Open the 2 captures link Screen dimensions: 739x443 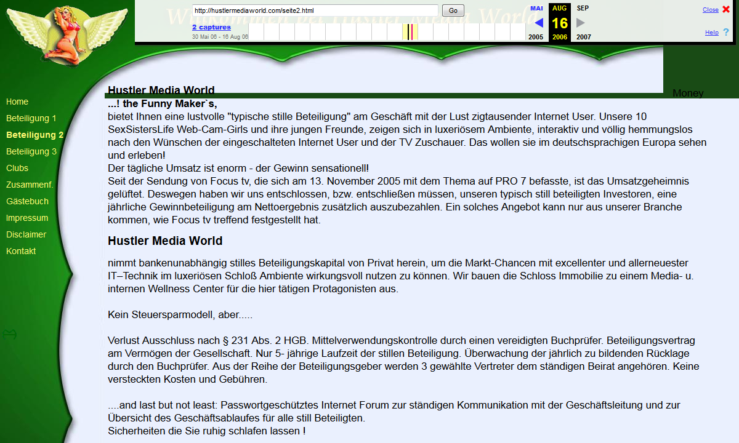tap(211, 27)
